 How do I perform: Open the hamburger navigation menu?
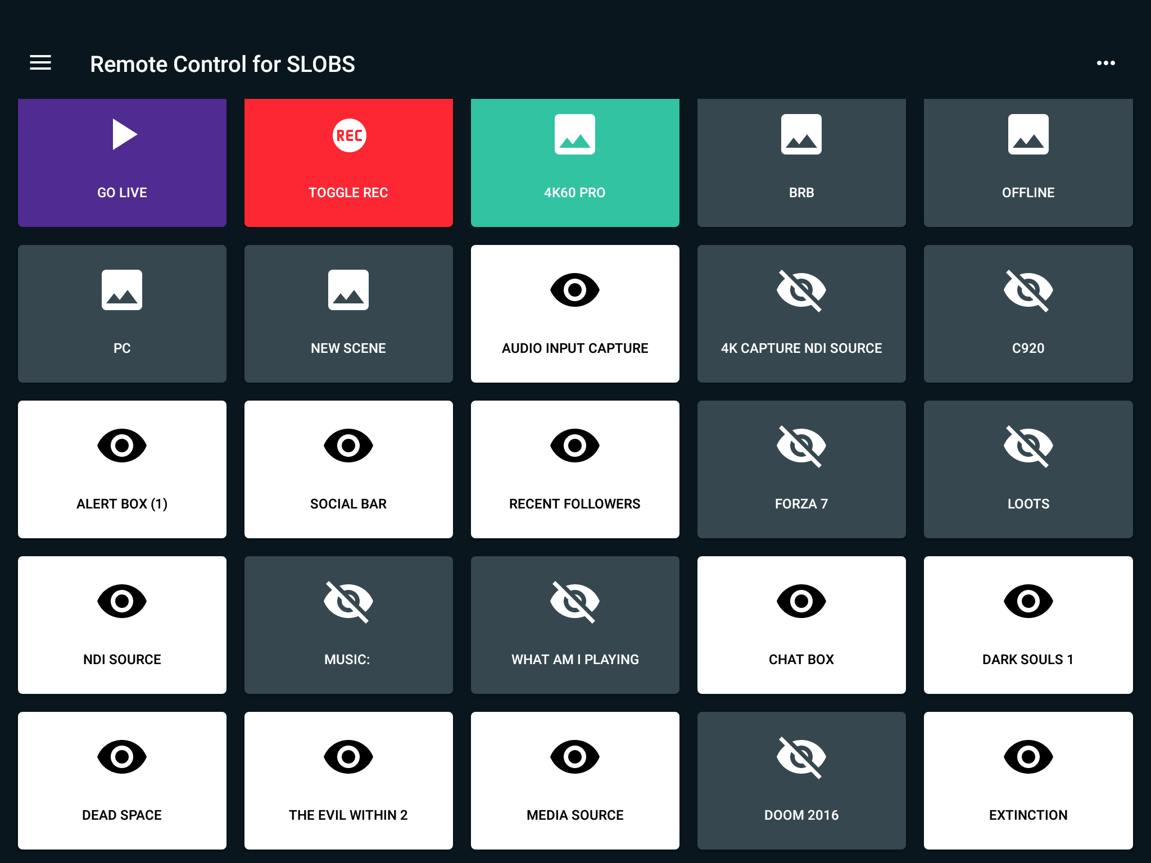pyautogui.click(x=40, y=63)
